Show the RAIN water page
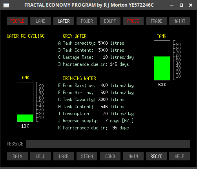The height and width of the screenshot is (169, 197). pyautogui.click(x=17, y=156)
